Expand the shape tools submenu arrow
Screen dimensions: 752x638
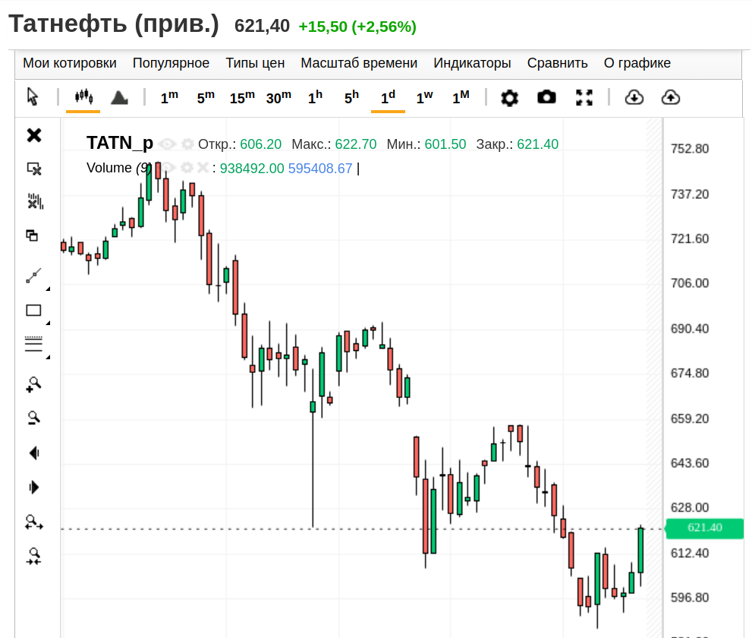(48, 323)
